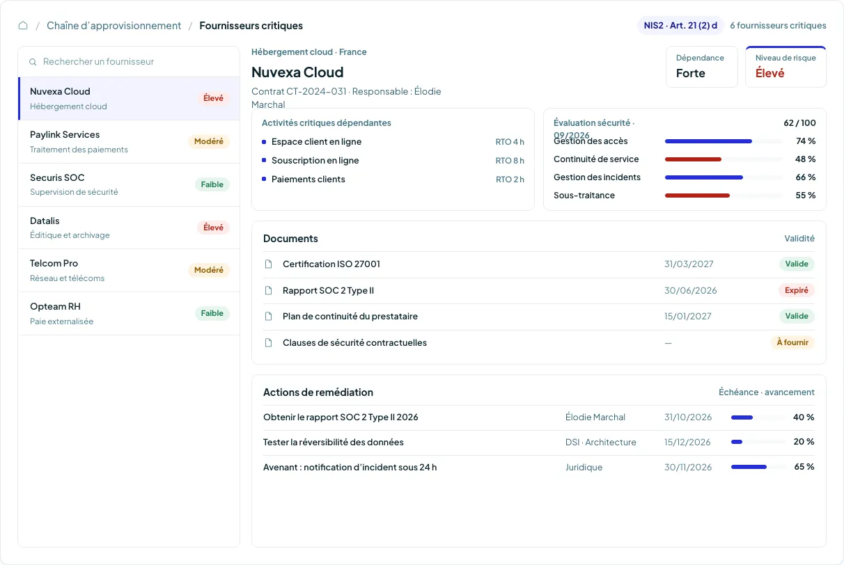Image resolution: width=844 pixels, height=565 pixels.
Task: Click the Élevé badge on Datalis row
Action: pyautogui.click(x=213, y=228)
